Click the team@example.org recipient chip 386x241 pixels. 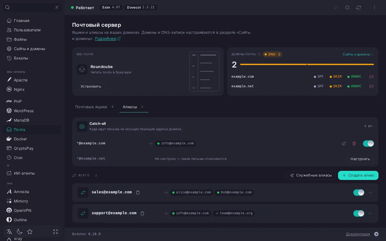tap(234, 213)
